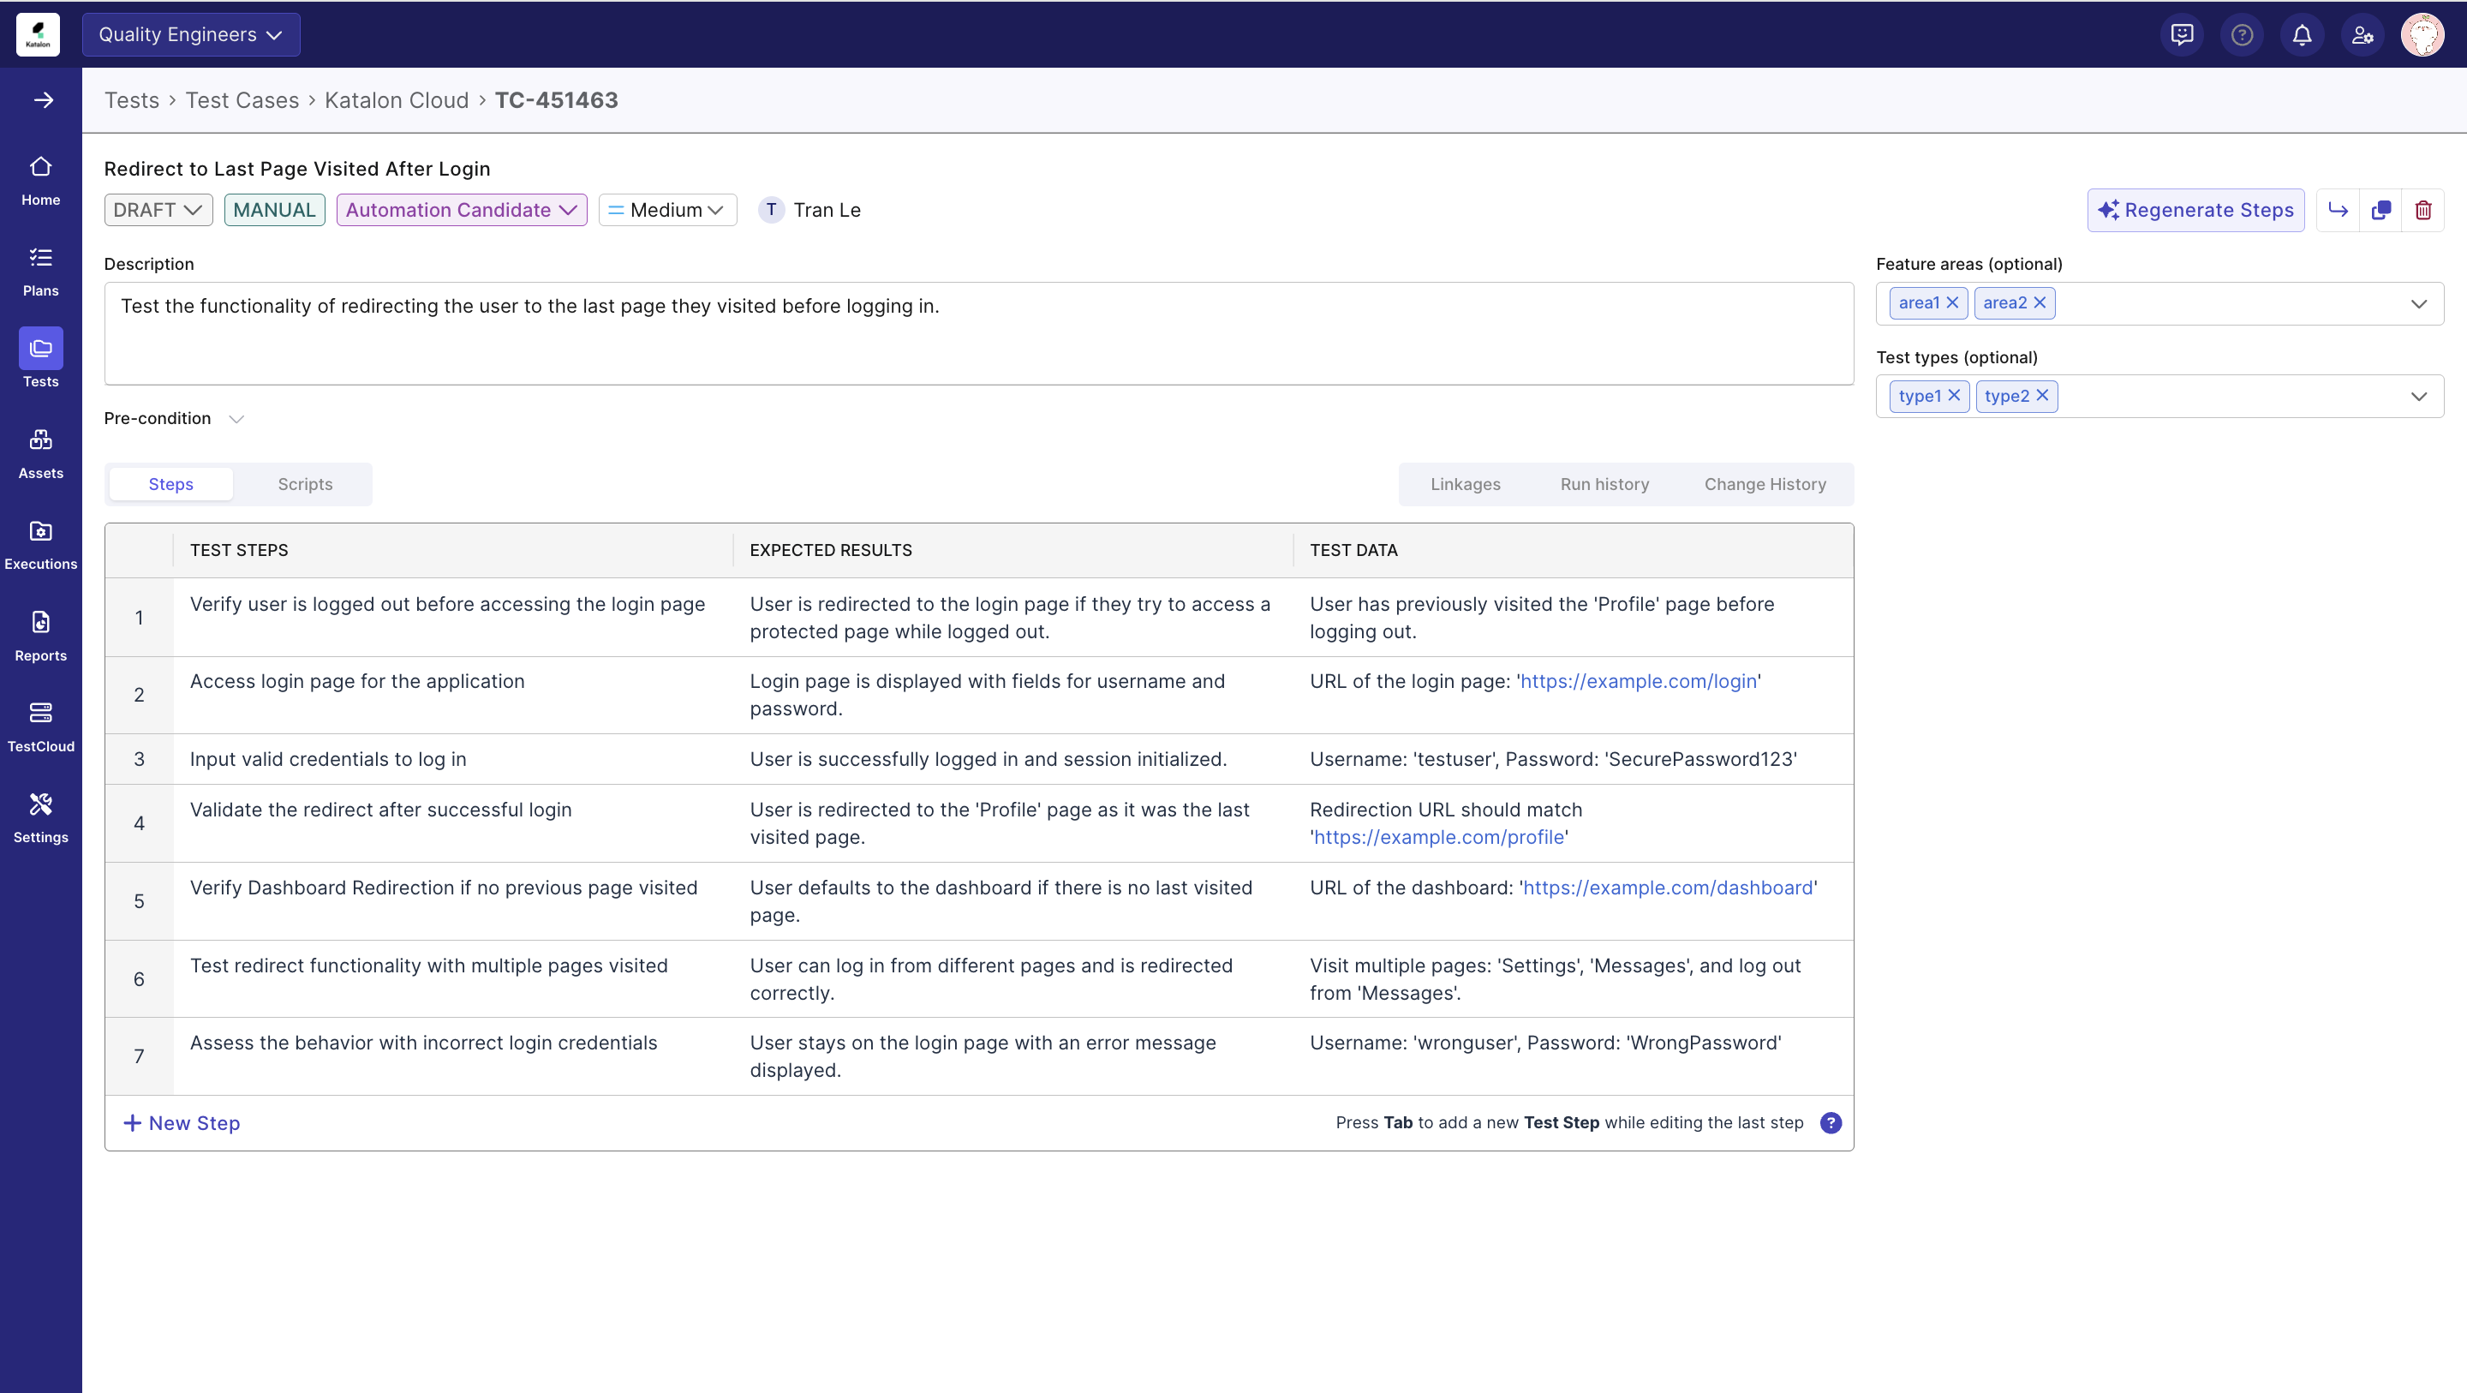The height and width of the screenshot is (1393, 2467).
Task: Click the MANUAL type badge
Action: click(274, 210)
